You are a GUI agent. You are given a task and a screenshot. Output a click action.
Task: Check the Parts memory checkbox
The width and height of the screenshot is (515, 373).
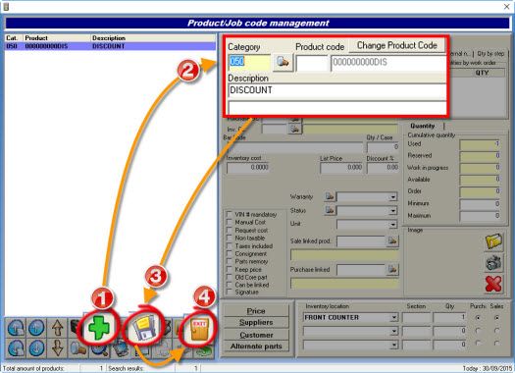click(x=230, y=261)
